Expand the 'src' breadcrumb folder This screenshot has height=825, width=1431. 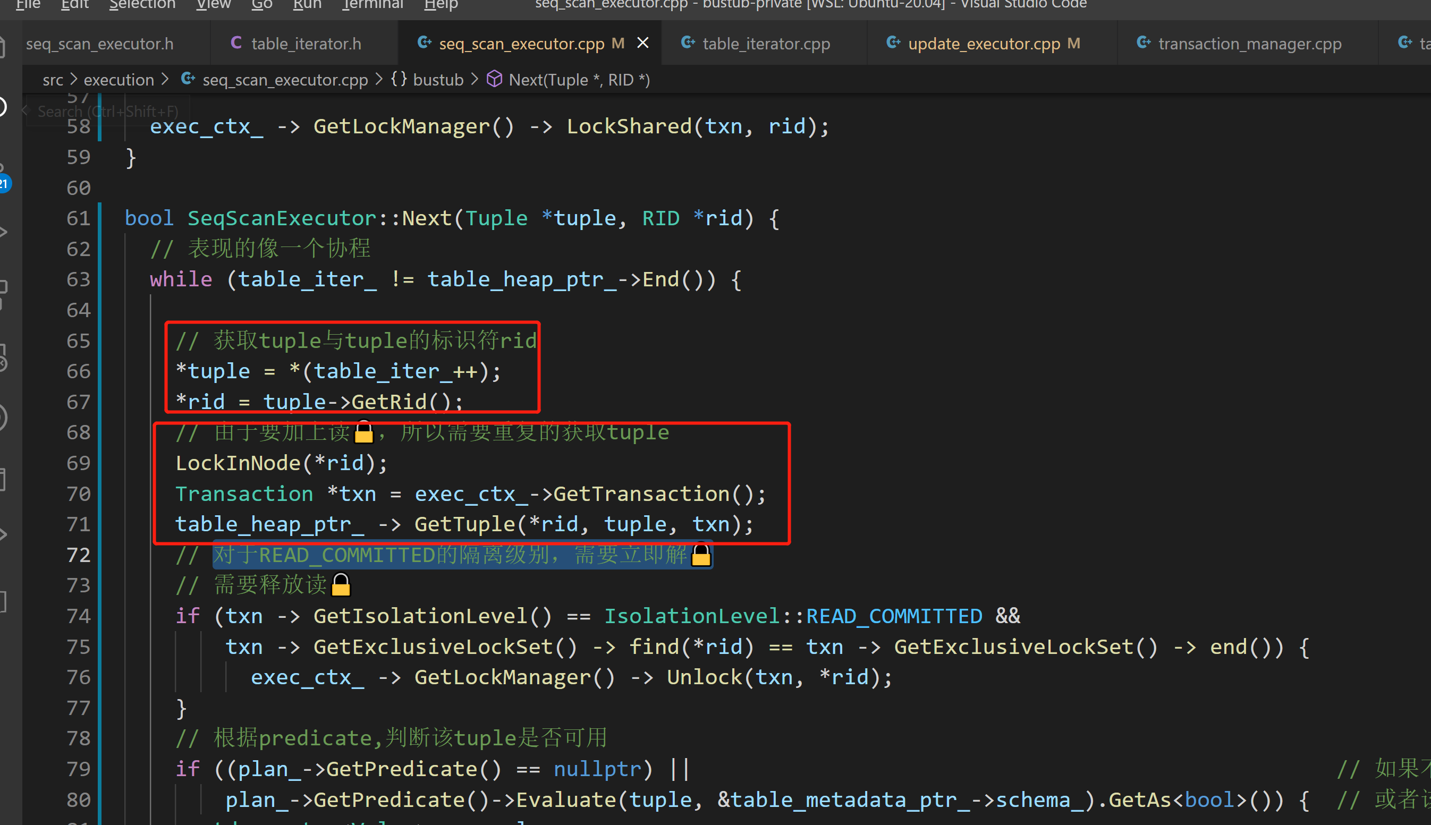click(x=53, y=80)
